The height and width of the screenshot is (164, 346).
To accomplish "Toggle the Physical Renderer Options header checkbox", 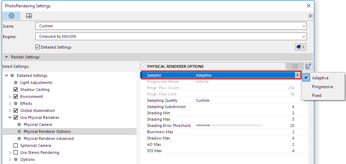I will [144, 66].
